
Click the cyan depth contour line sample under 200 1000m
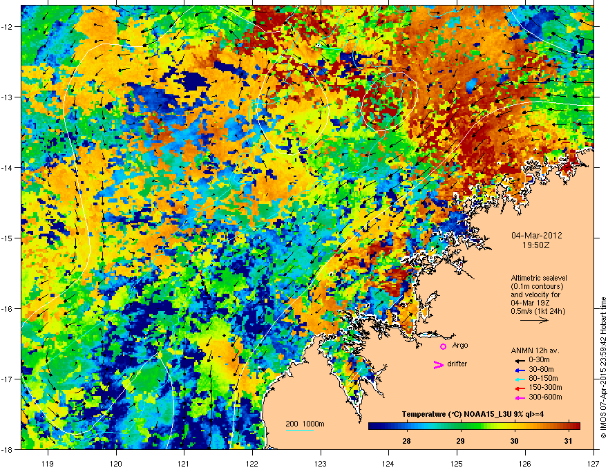[x=300, y=430]
